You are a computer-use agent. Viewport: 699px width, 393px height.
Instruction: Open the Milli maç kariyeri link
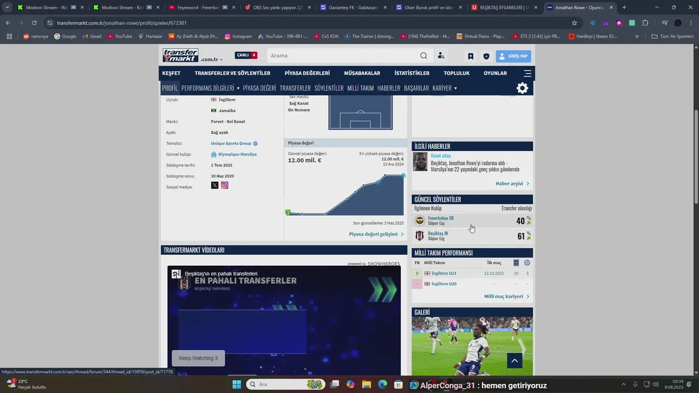pyautogui.click(x=507, y=296)
